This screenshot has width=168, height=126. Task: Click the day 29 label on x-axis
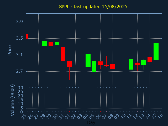49,117
